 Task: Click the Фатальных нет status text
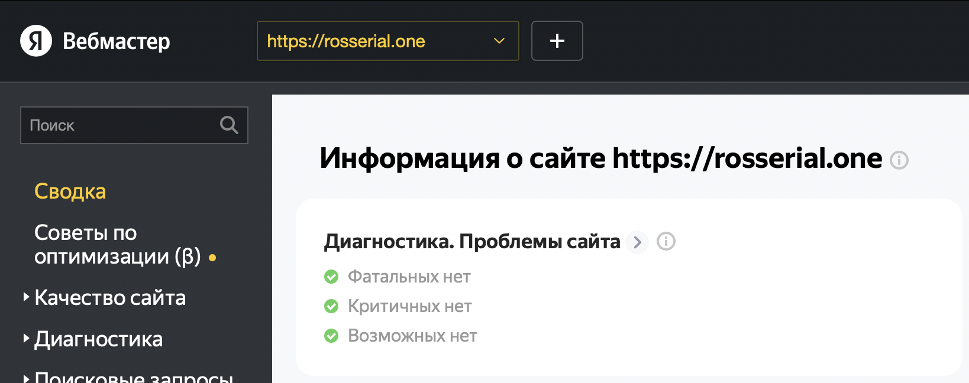click(x=409, y=277)
